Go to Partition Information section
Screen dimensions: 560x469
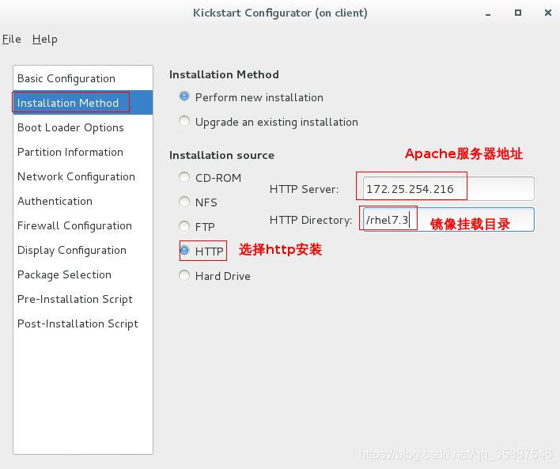(83, 152)
